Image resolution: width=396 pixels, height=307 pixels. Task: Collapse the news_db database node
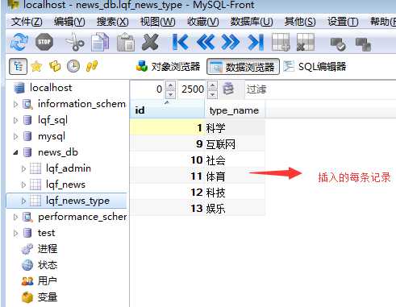(15, 152)
